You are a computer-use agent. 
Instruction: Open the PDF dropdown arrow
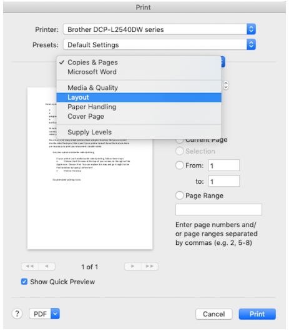coord(55,314)
